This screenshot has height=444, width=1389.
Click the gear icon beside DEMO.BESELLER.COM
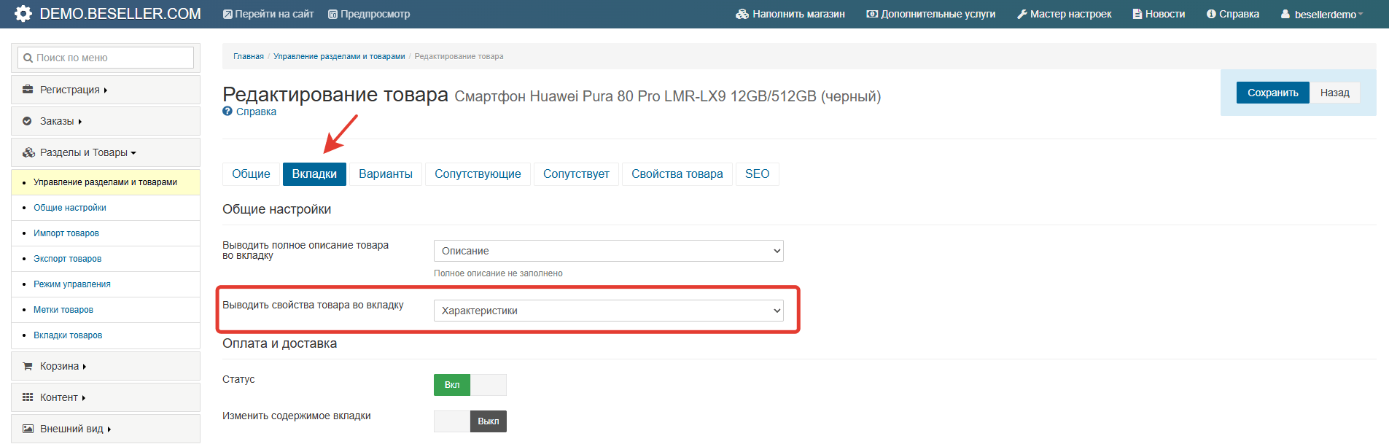tap(23, 14)
